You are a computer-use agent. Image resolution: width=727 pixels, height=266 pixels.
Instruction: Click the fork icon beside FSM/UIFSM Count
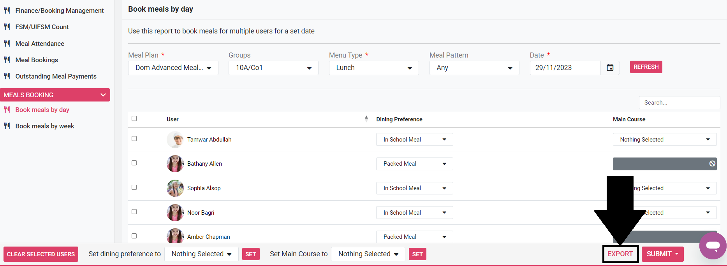[x=7, y=27]
